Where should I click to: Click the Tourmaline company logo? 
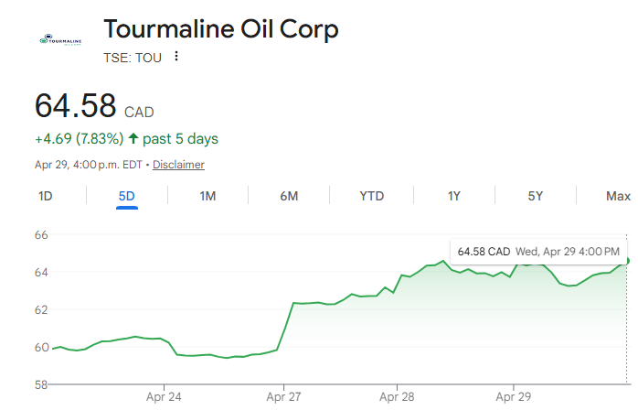tap(60, 40)
